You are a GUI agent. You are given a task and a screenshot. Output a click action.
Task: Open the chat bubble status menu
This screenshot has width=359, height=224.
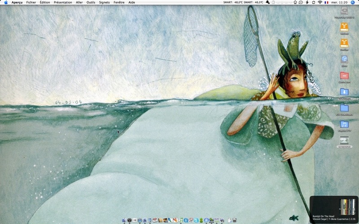coord(301,2)
